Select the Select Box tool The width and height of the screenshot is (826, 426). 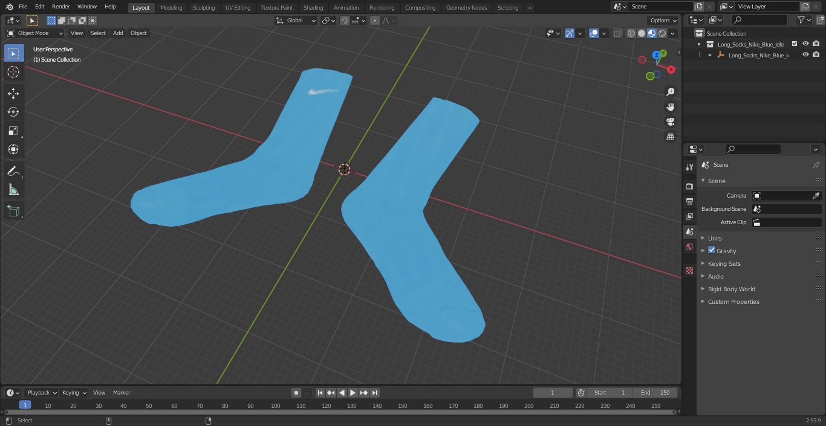(13, 54)
